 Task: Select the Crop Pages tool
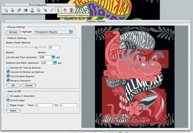pyautogui.click(x=45, y=10)
